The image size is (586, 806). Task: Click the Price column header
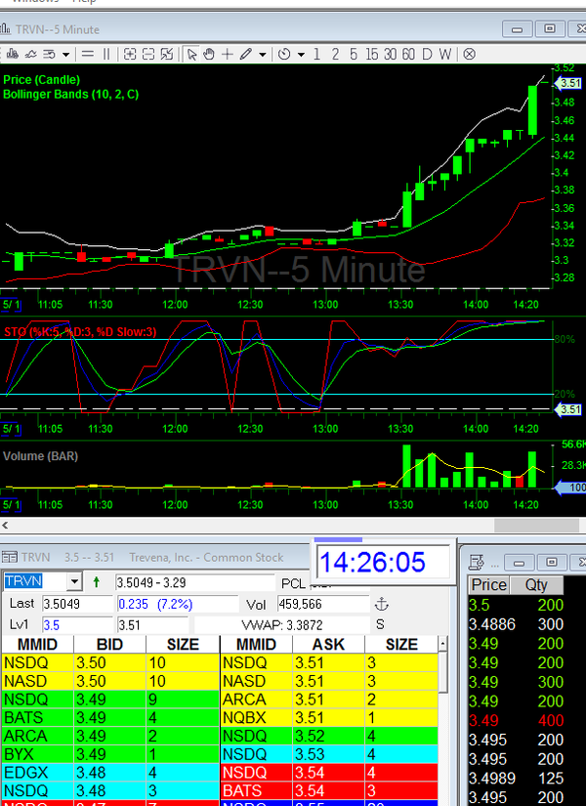click(489, 585)
